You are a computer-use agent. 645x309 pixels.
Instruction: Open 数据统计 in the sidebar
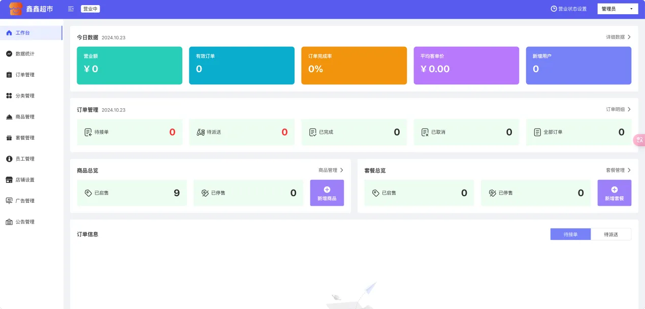click(x=25, y=54)
